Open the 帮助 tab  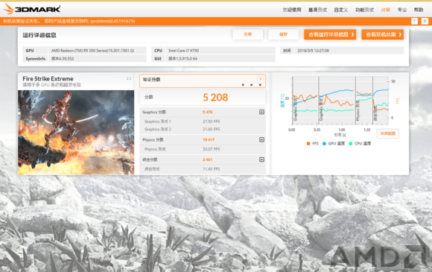coord(419,10)
